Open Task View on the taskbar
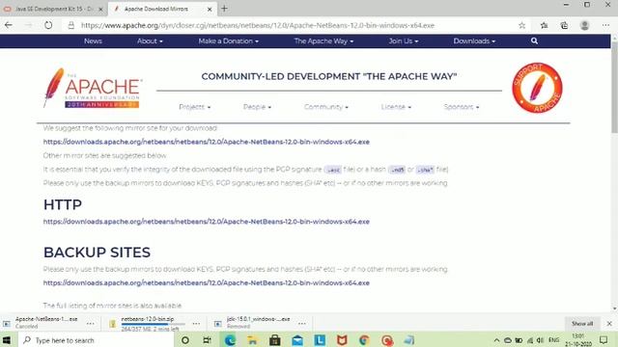The height and width of the screenshot is (347, 618). tap(207, 340)
